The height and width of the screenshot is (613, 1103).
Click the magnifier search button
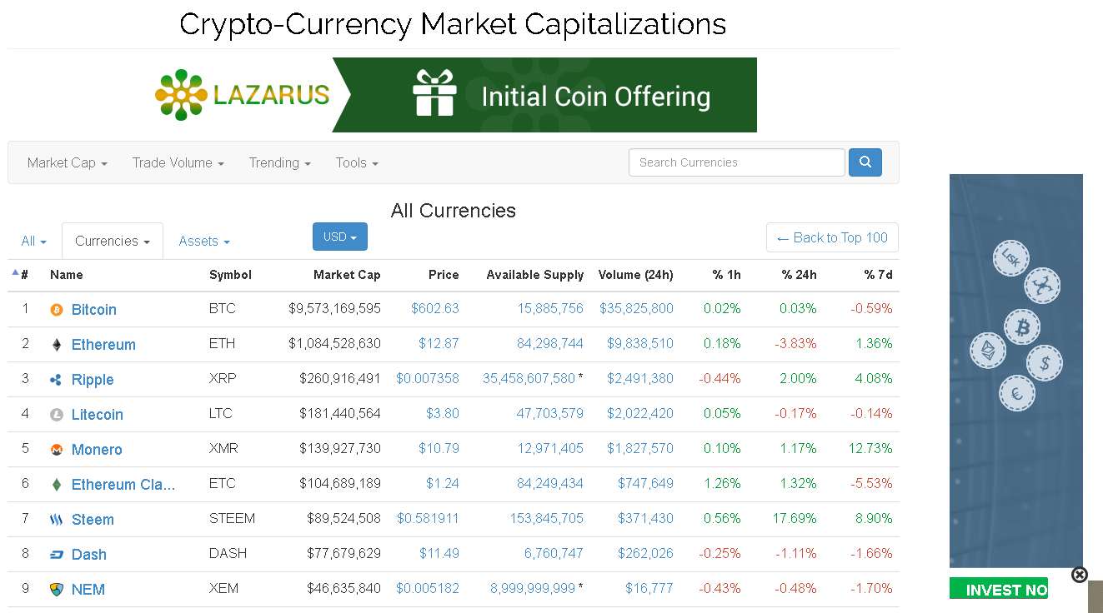pos(865,162)
